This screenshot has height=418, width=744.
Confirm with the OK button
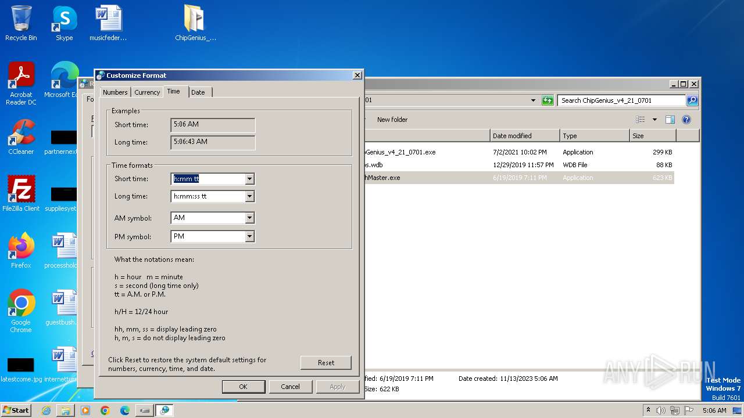tap(244, 387)
